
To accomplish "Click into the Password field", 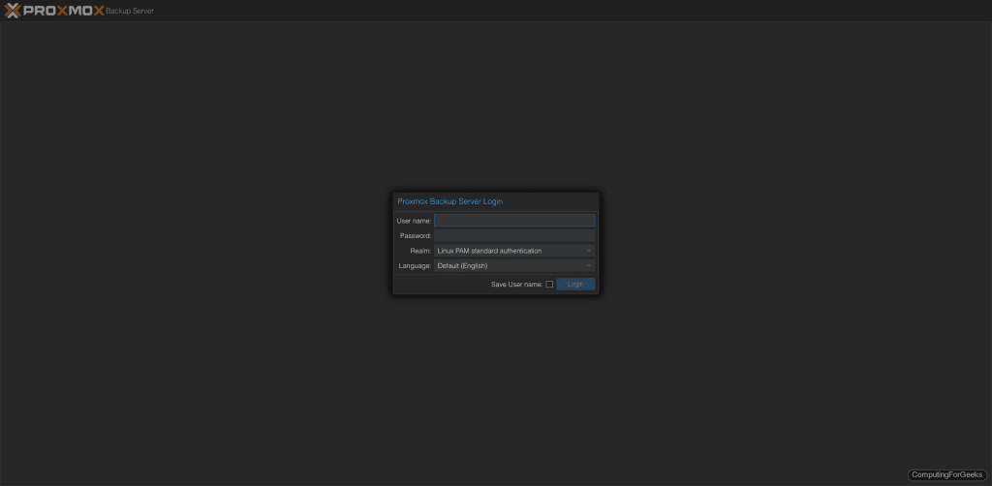I will [514, 235].
